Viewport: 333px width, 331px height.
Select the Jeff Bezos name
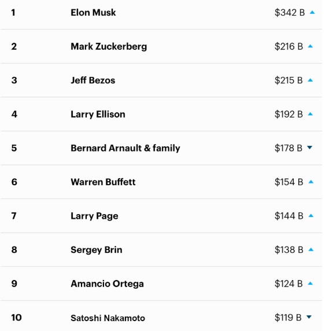93,80
